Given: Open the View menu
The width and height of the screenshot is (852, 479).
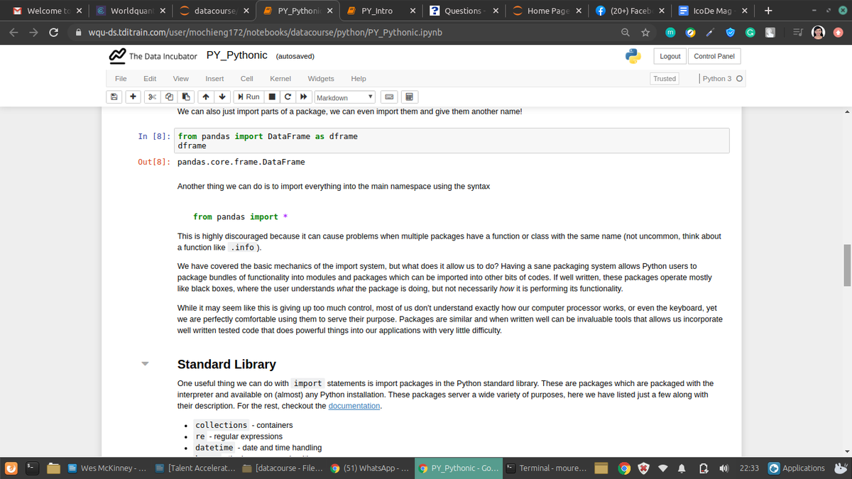Looking at the screenshot, I should (x=181, y=79).
